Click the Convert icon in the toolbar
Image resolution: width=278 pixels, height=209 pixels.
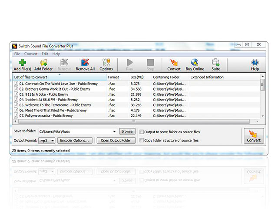(x=174, y=63)
